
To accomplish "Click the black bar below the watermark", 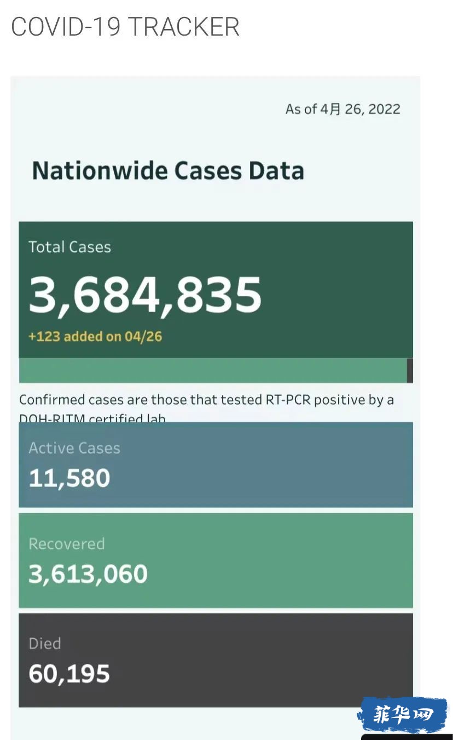I will click(x=407, y=737).
